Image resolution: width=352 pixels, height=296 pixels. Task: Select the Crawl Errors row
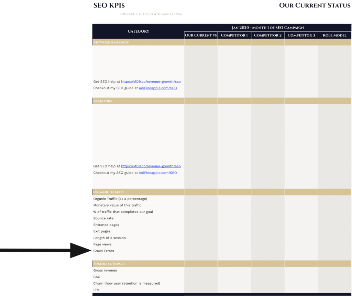coord(222,251)
